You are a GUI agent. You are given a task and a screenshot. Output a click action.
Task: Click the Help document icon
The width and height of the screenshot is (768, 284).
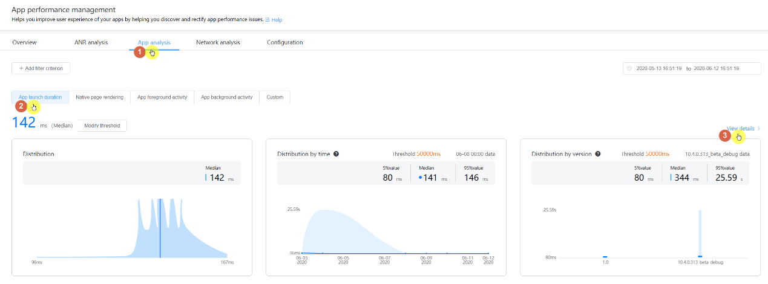(267, 20)
